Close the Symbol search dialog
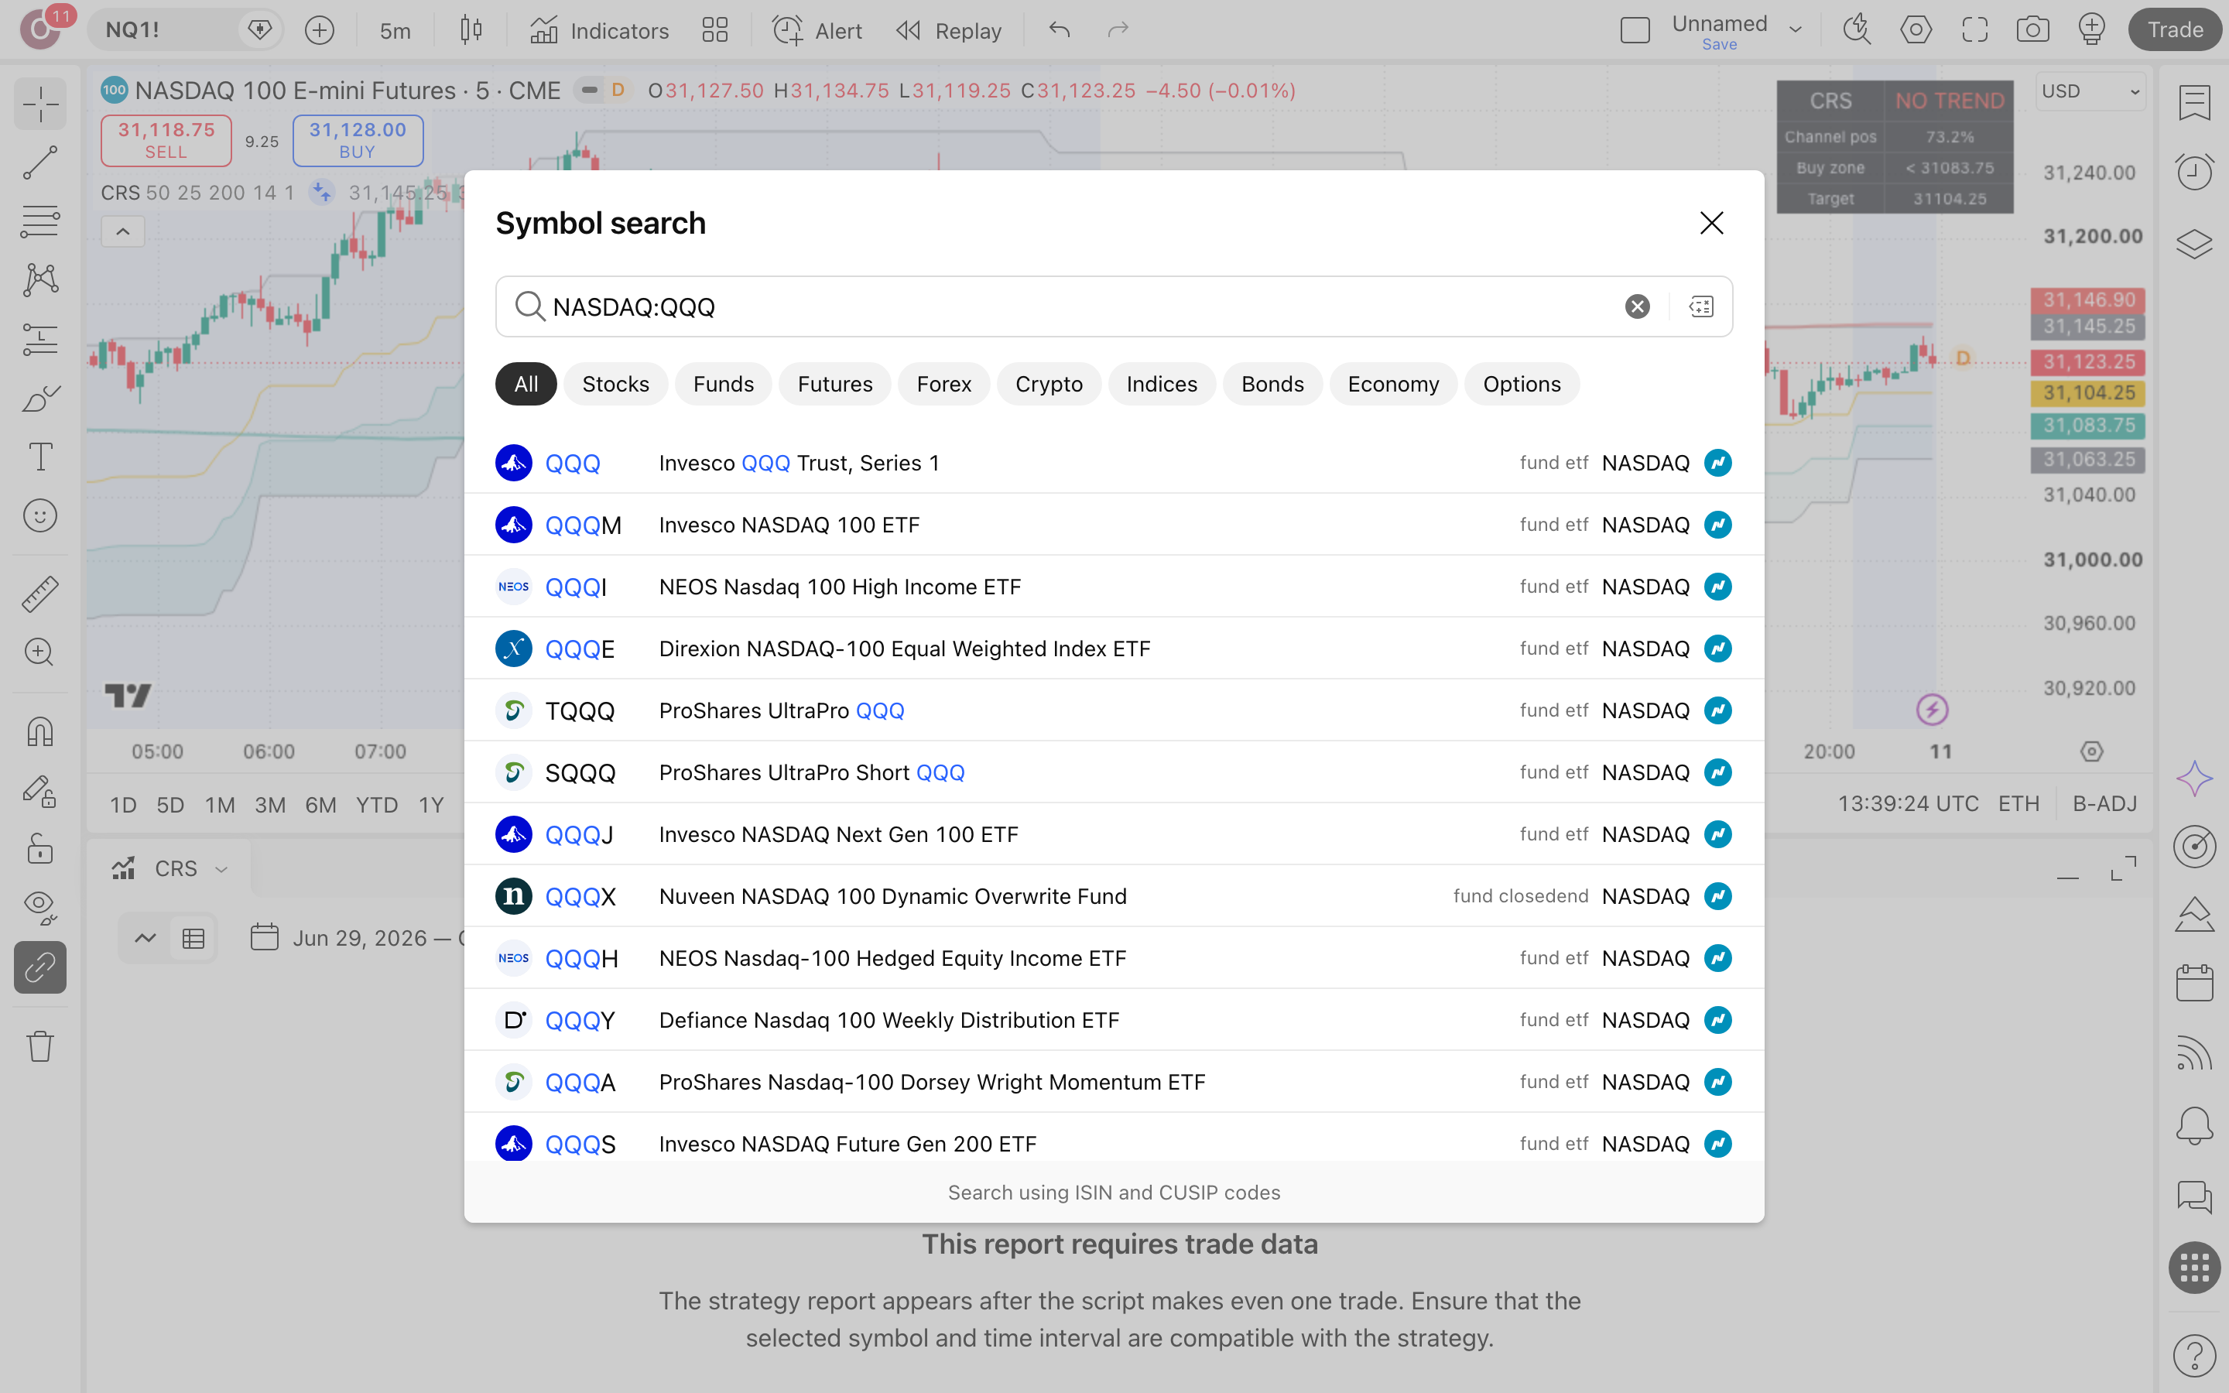This screenshot has width=2229, height=1393. 1711,223
